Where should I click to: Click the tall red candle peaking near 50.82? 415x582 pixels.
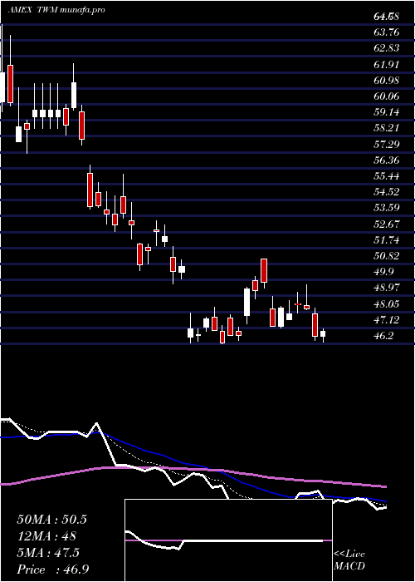(x=264, y=273)
